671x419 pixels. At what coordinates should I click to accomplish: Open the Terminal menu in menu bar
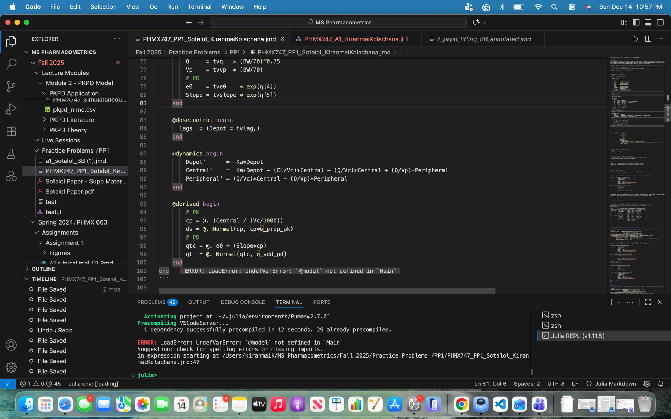point(199,7)
